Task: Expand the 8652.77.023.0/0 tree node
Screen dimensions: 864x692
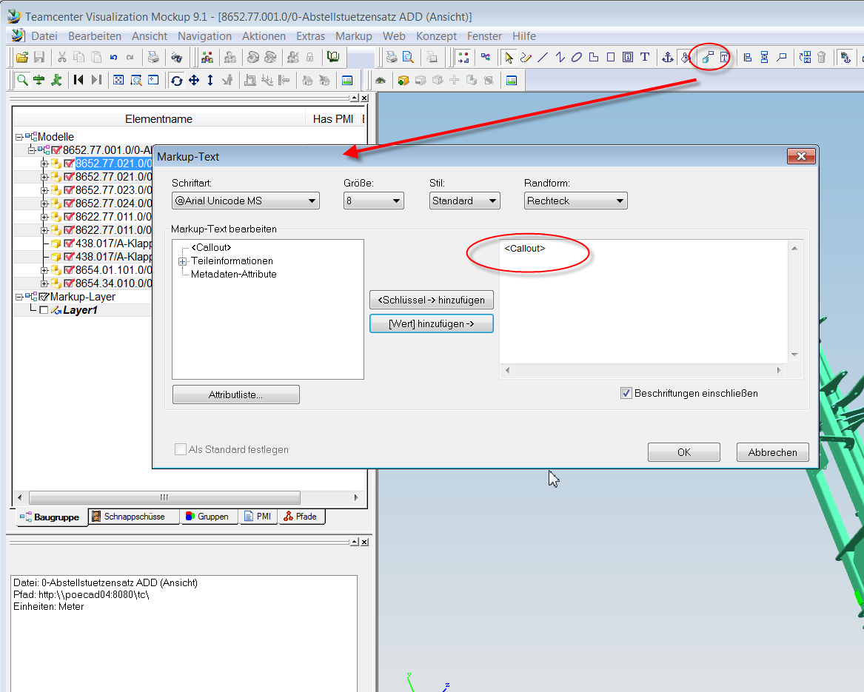Action: (44, 190)
